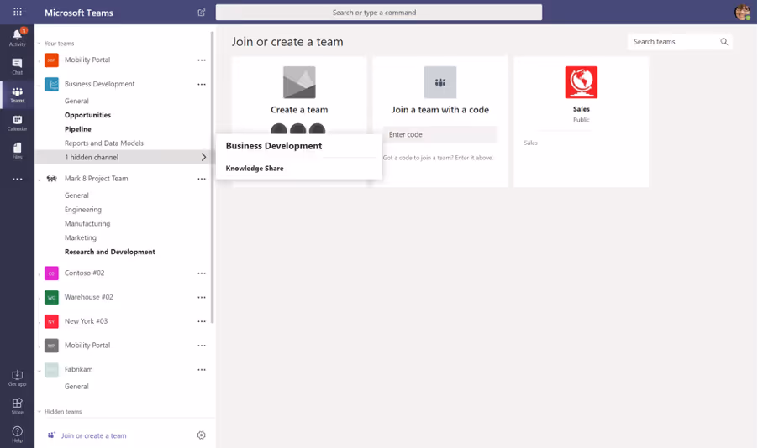This screenshot has width=758, height=448.
Task: Open the Store
Action: [x=18, y=406]
